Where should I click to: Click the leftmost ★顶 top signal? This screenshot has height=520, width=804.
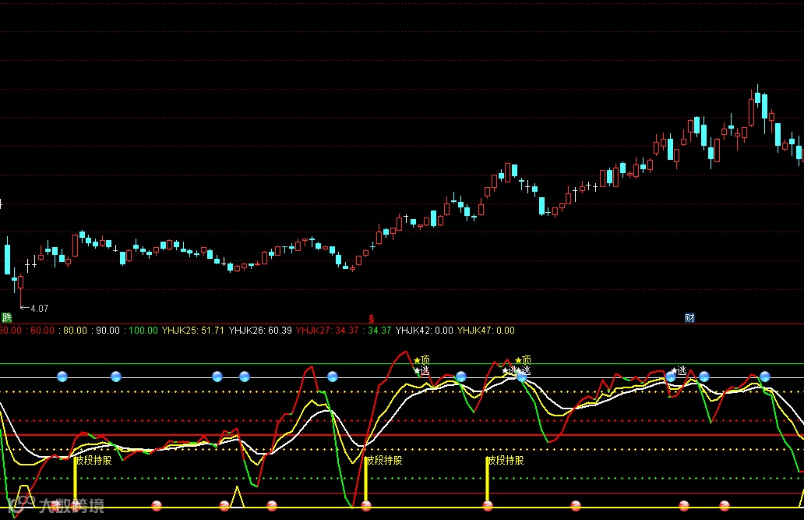click(x=421, y=360)
